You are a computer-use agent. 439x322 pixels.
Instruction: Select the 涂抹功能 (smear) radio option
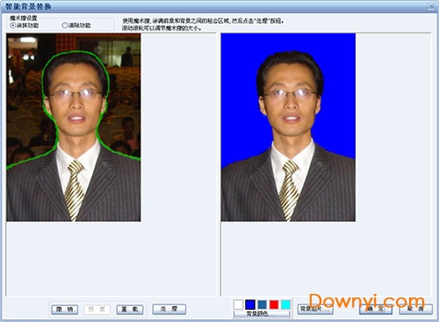pyautogui.click(x=25, y=25)
